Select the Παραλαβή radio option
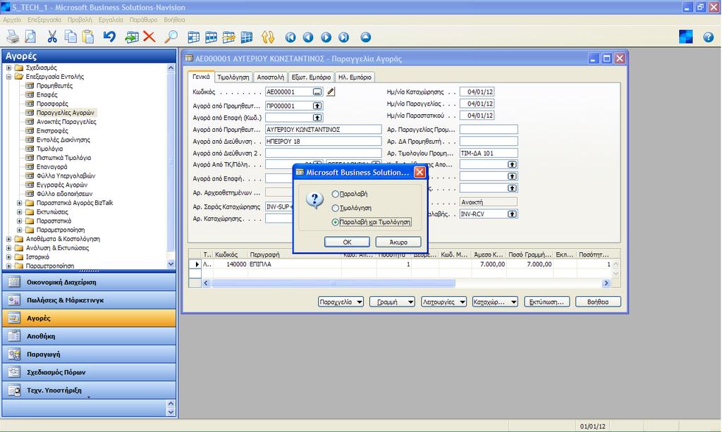The image size is (722, 432). pyautogui.click(x=335, y=194)
